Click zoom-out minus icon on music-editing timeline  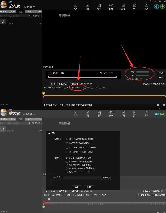click(158, 105)
